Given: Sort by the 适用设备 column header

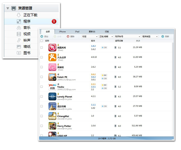Looking at the screenshot, I should point(119,41).
